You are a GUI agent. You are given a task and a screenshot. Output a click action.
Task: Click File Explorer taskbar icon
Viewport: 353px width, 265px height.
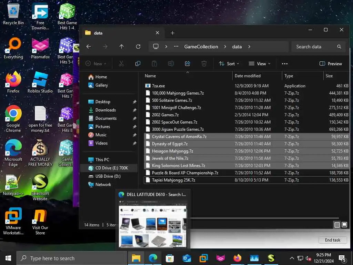[x=136, y=258]
